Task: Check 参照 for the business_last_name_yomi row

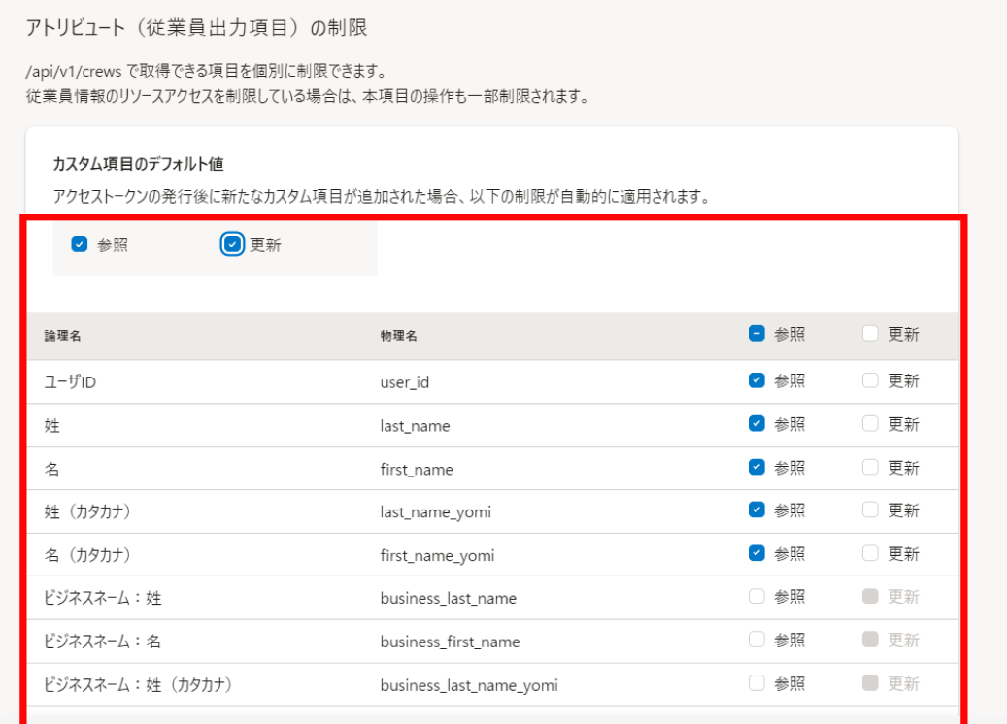Action: coord(756,683)
